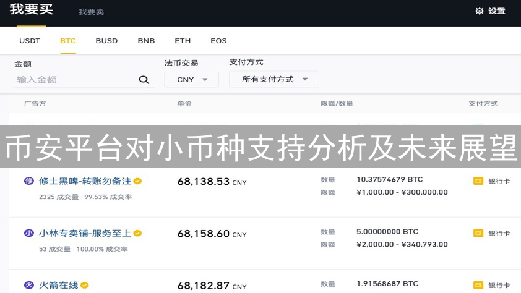Screen dimensions: 521x293
Task: Click the 单价 column header
Action: pos(184,103)
